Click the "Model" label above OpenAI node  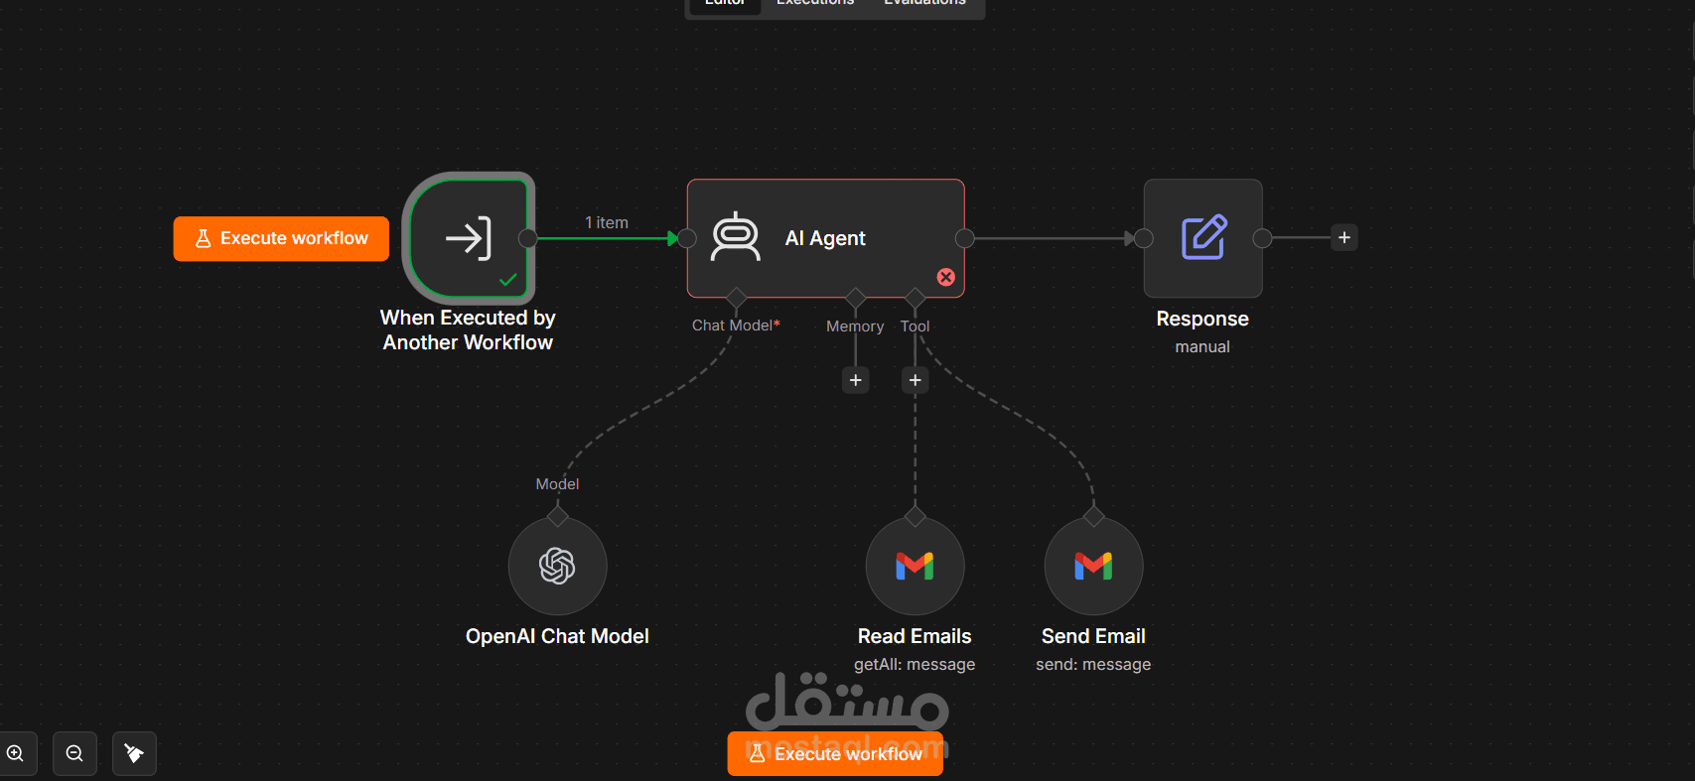(x=557, y=484)
